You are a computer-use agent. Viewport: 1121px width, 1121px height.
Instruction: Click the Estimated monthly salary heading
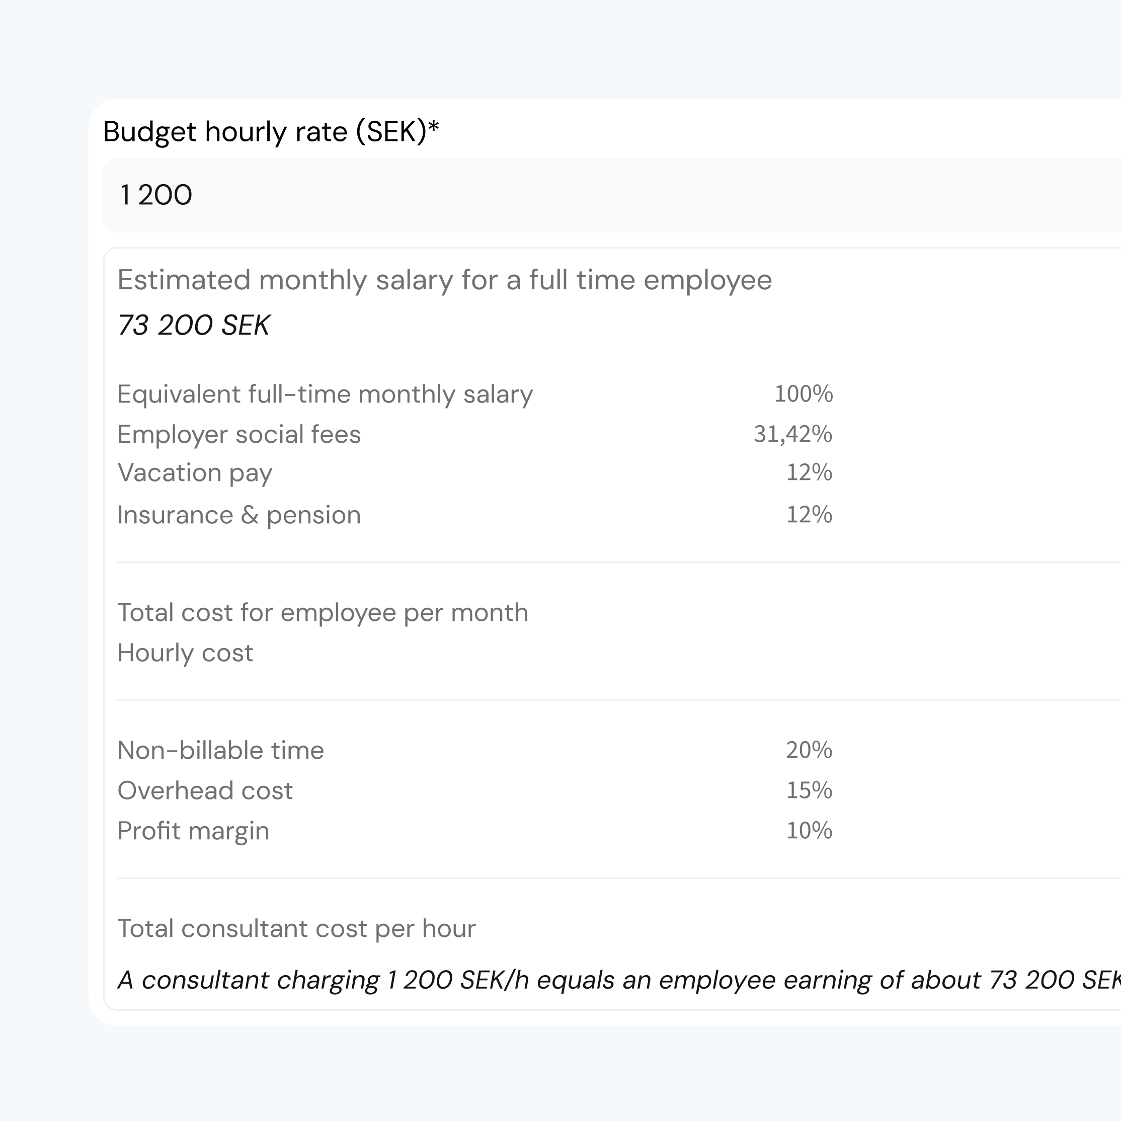[444, 280]
